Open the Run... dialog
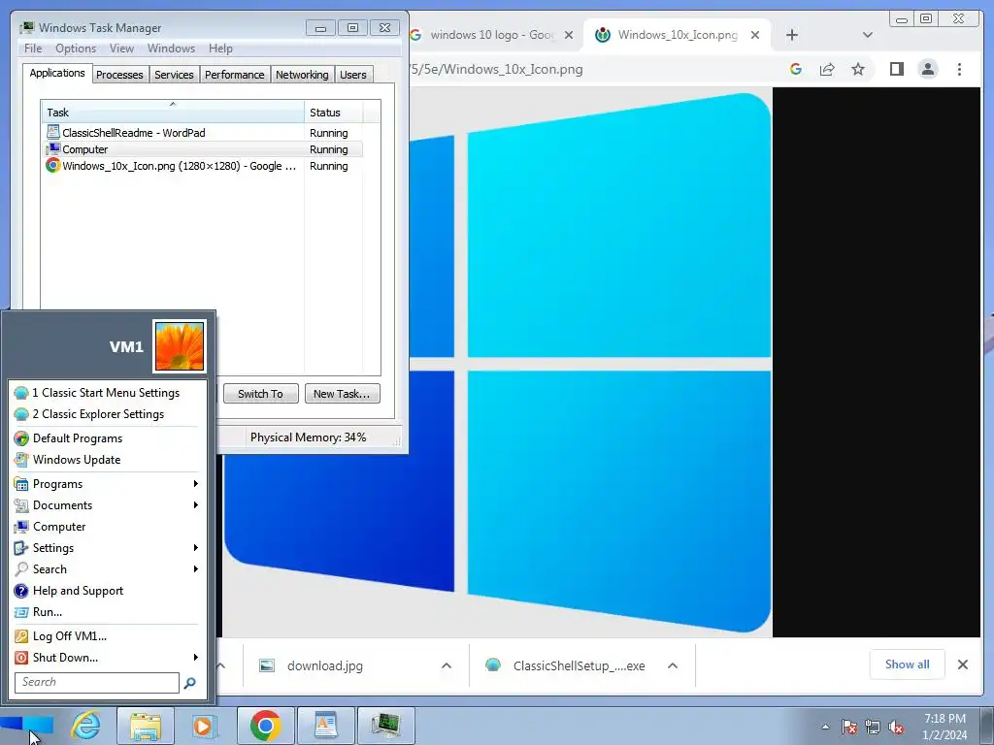The image size is (994, 745). [107, 613]
